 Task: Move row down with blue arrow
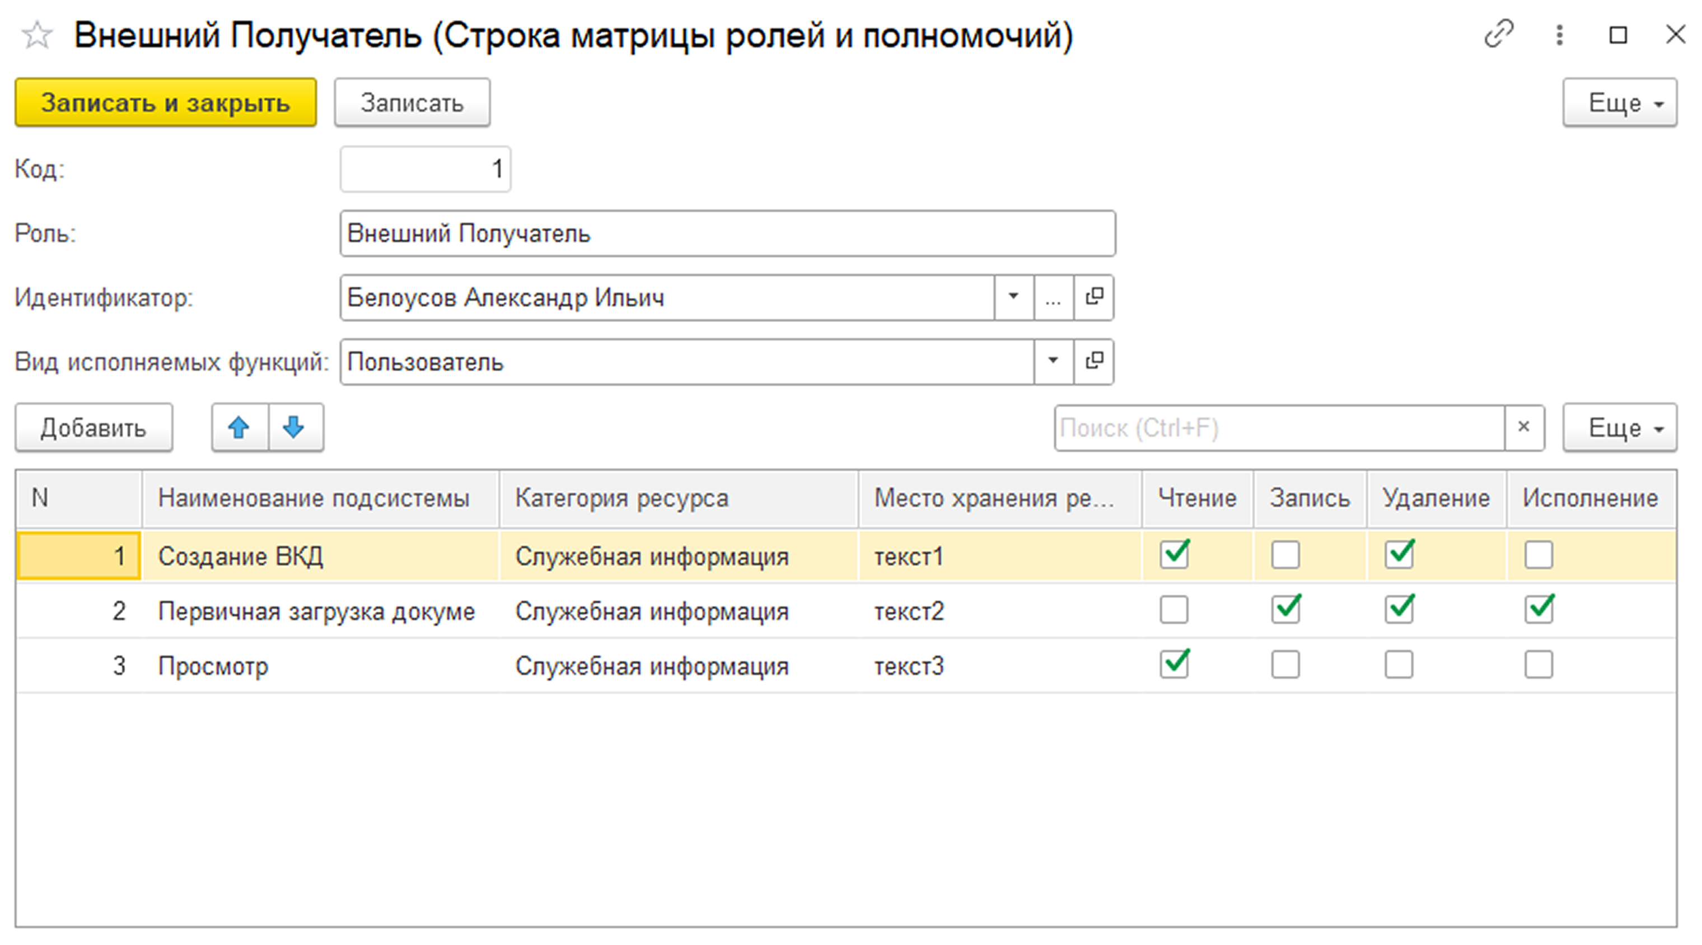pos(294,428)
